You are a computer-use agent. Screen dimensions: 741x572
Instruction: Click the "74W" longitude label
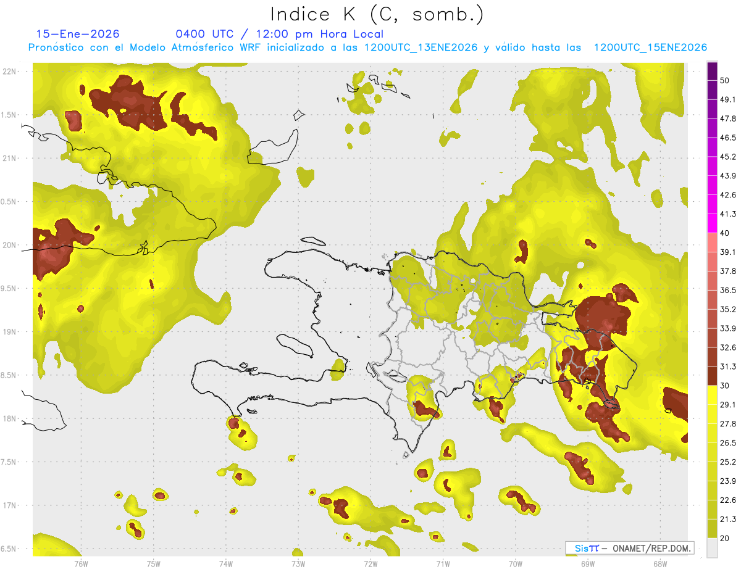click(225, 563)
